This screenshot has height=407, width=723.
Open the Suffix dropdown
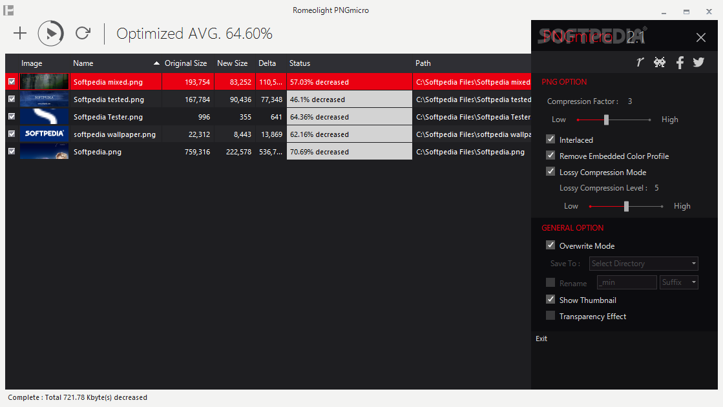tap(678, 282)
